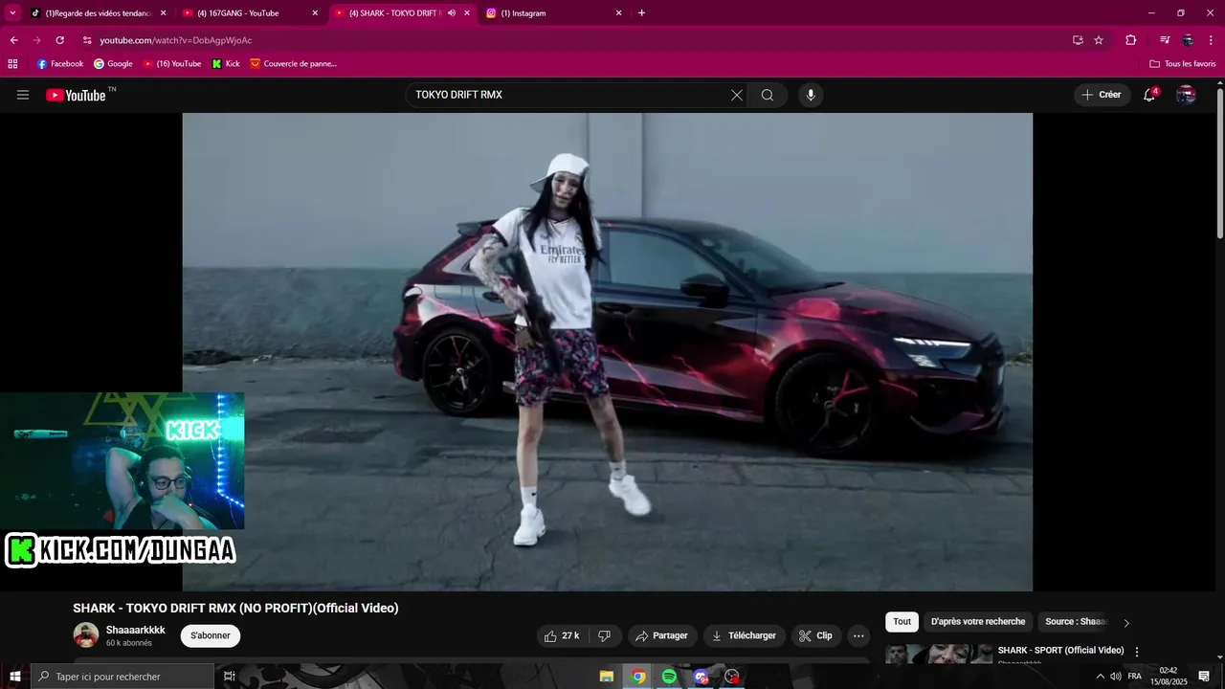The width and height of the screenshot is (1225, 689).
Task: Open File Explorer from the taskbar
Action: [x=607, y=677]
